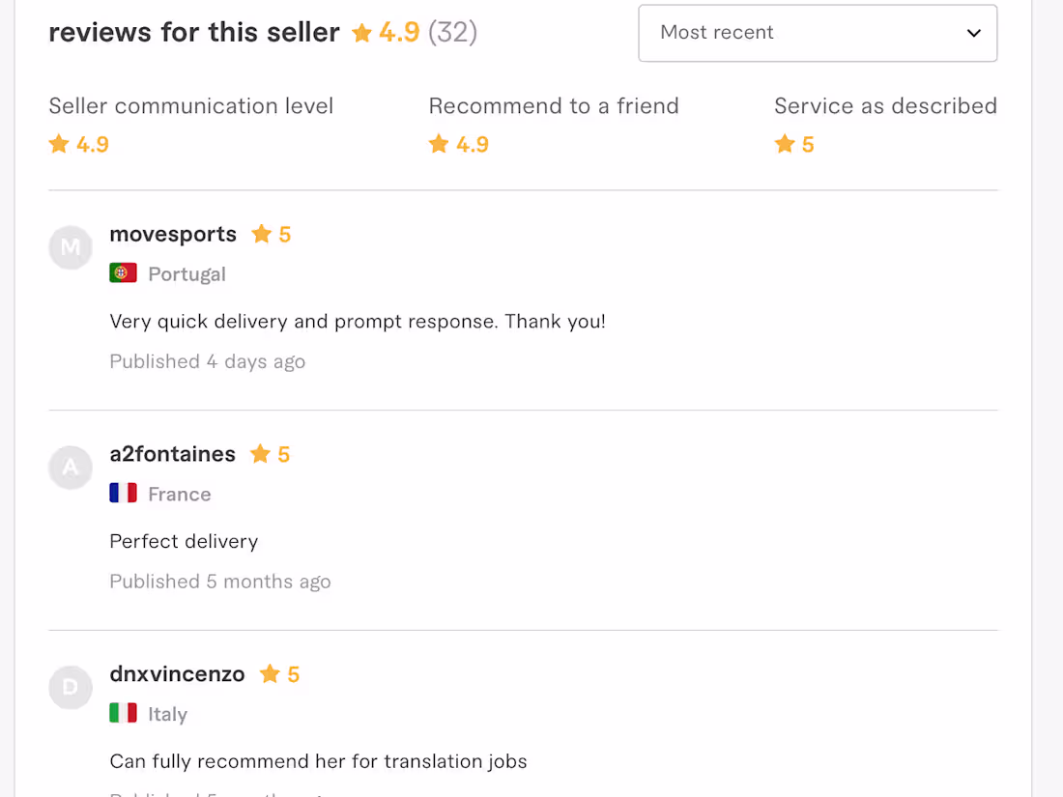Click movesports avatar with letter M
1063x797 pixels.
71,248
